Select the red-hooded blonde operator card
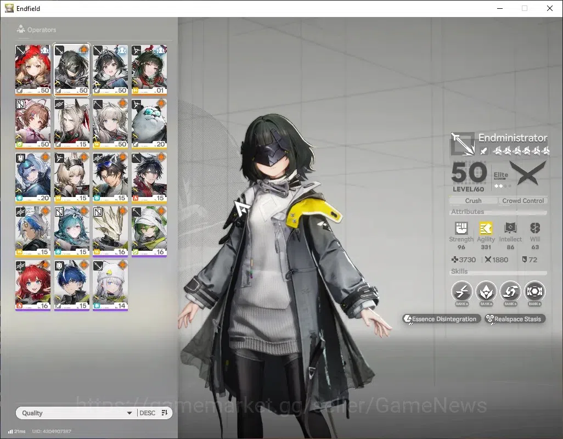The width and height of the screenshot is (563, 439). click(33, 70)
